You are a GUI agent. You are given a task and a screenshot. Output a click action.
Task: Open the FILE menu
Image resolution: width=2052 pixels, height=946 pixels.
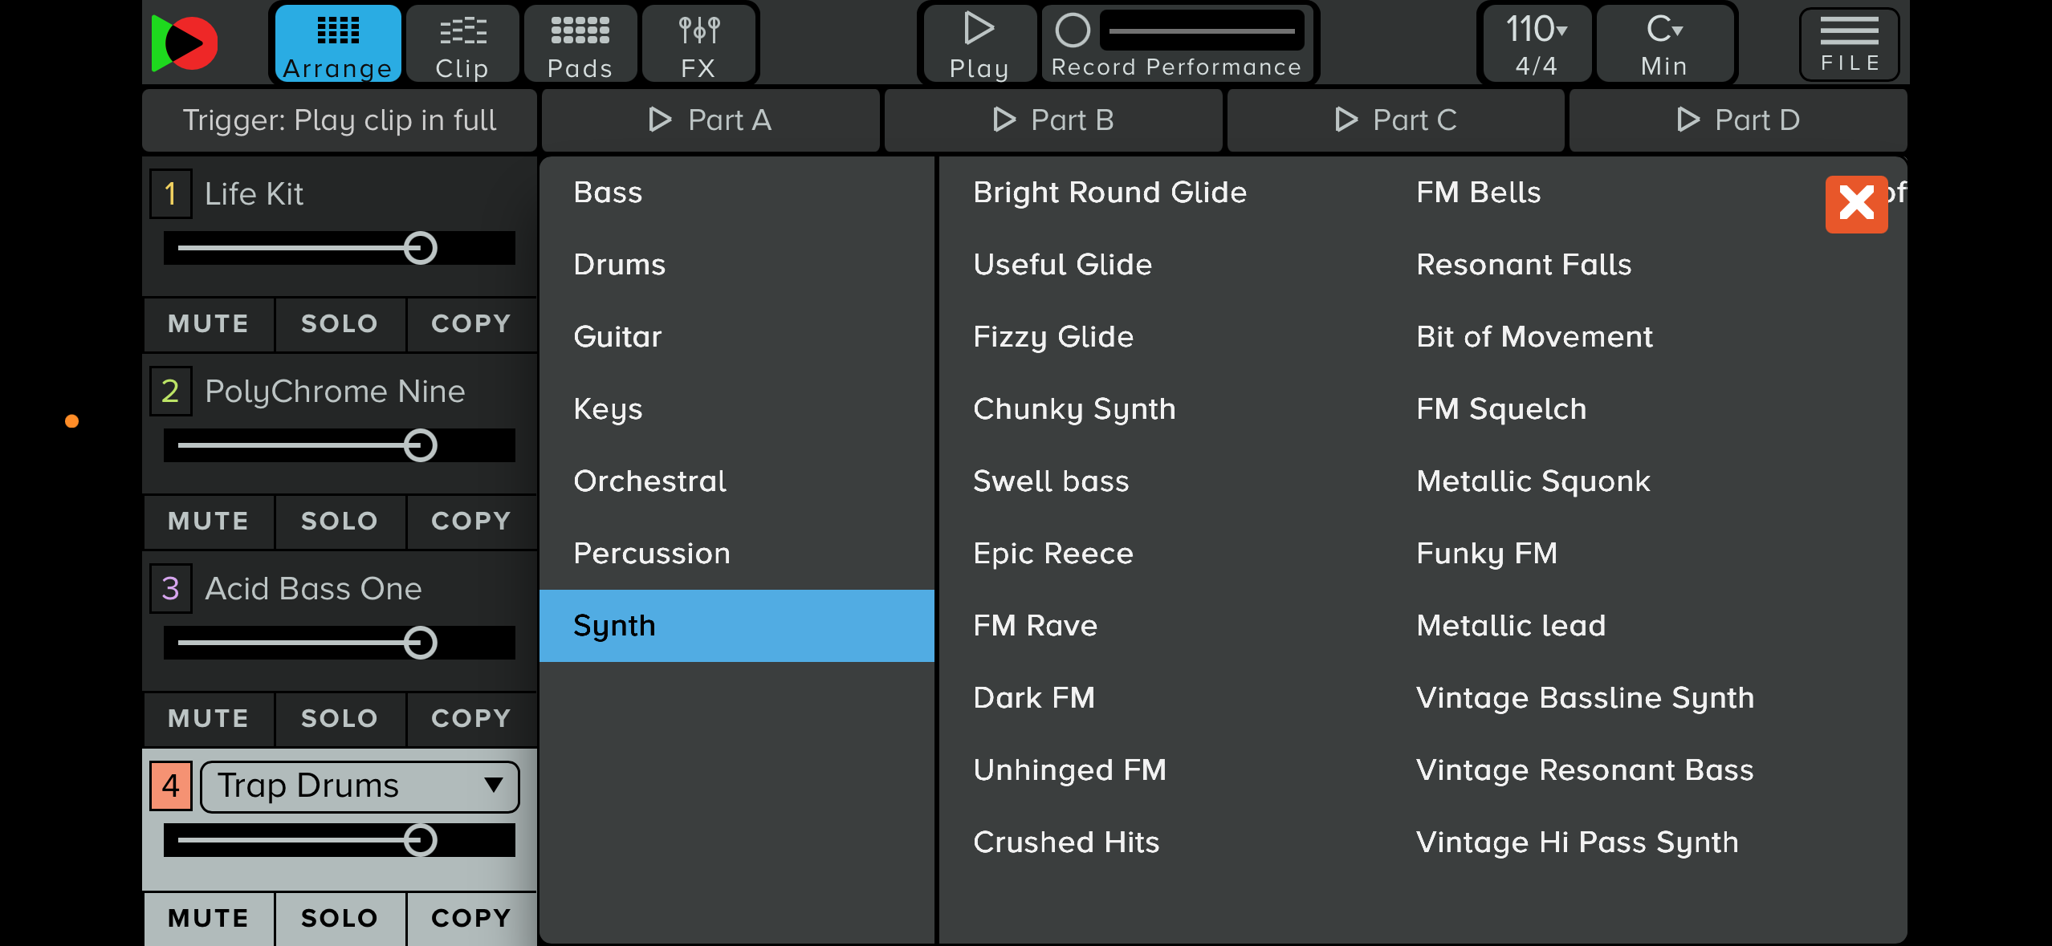1849,43
